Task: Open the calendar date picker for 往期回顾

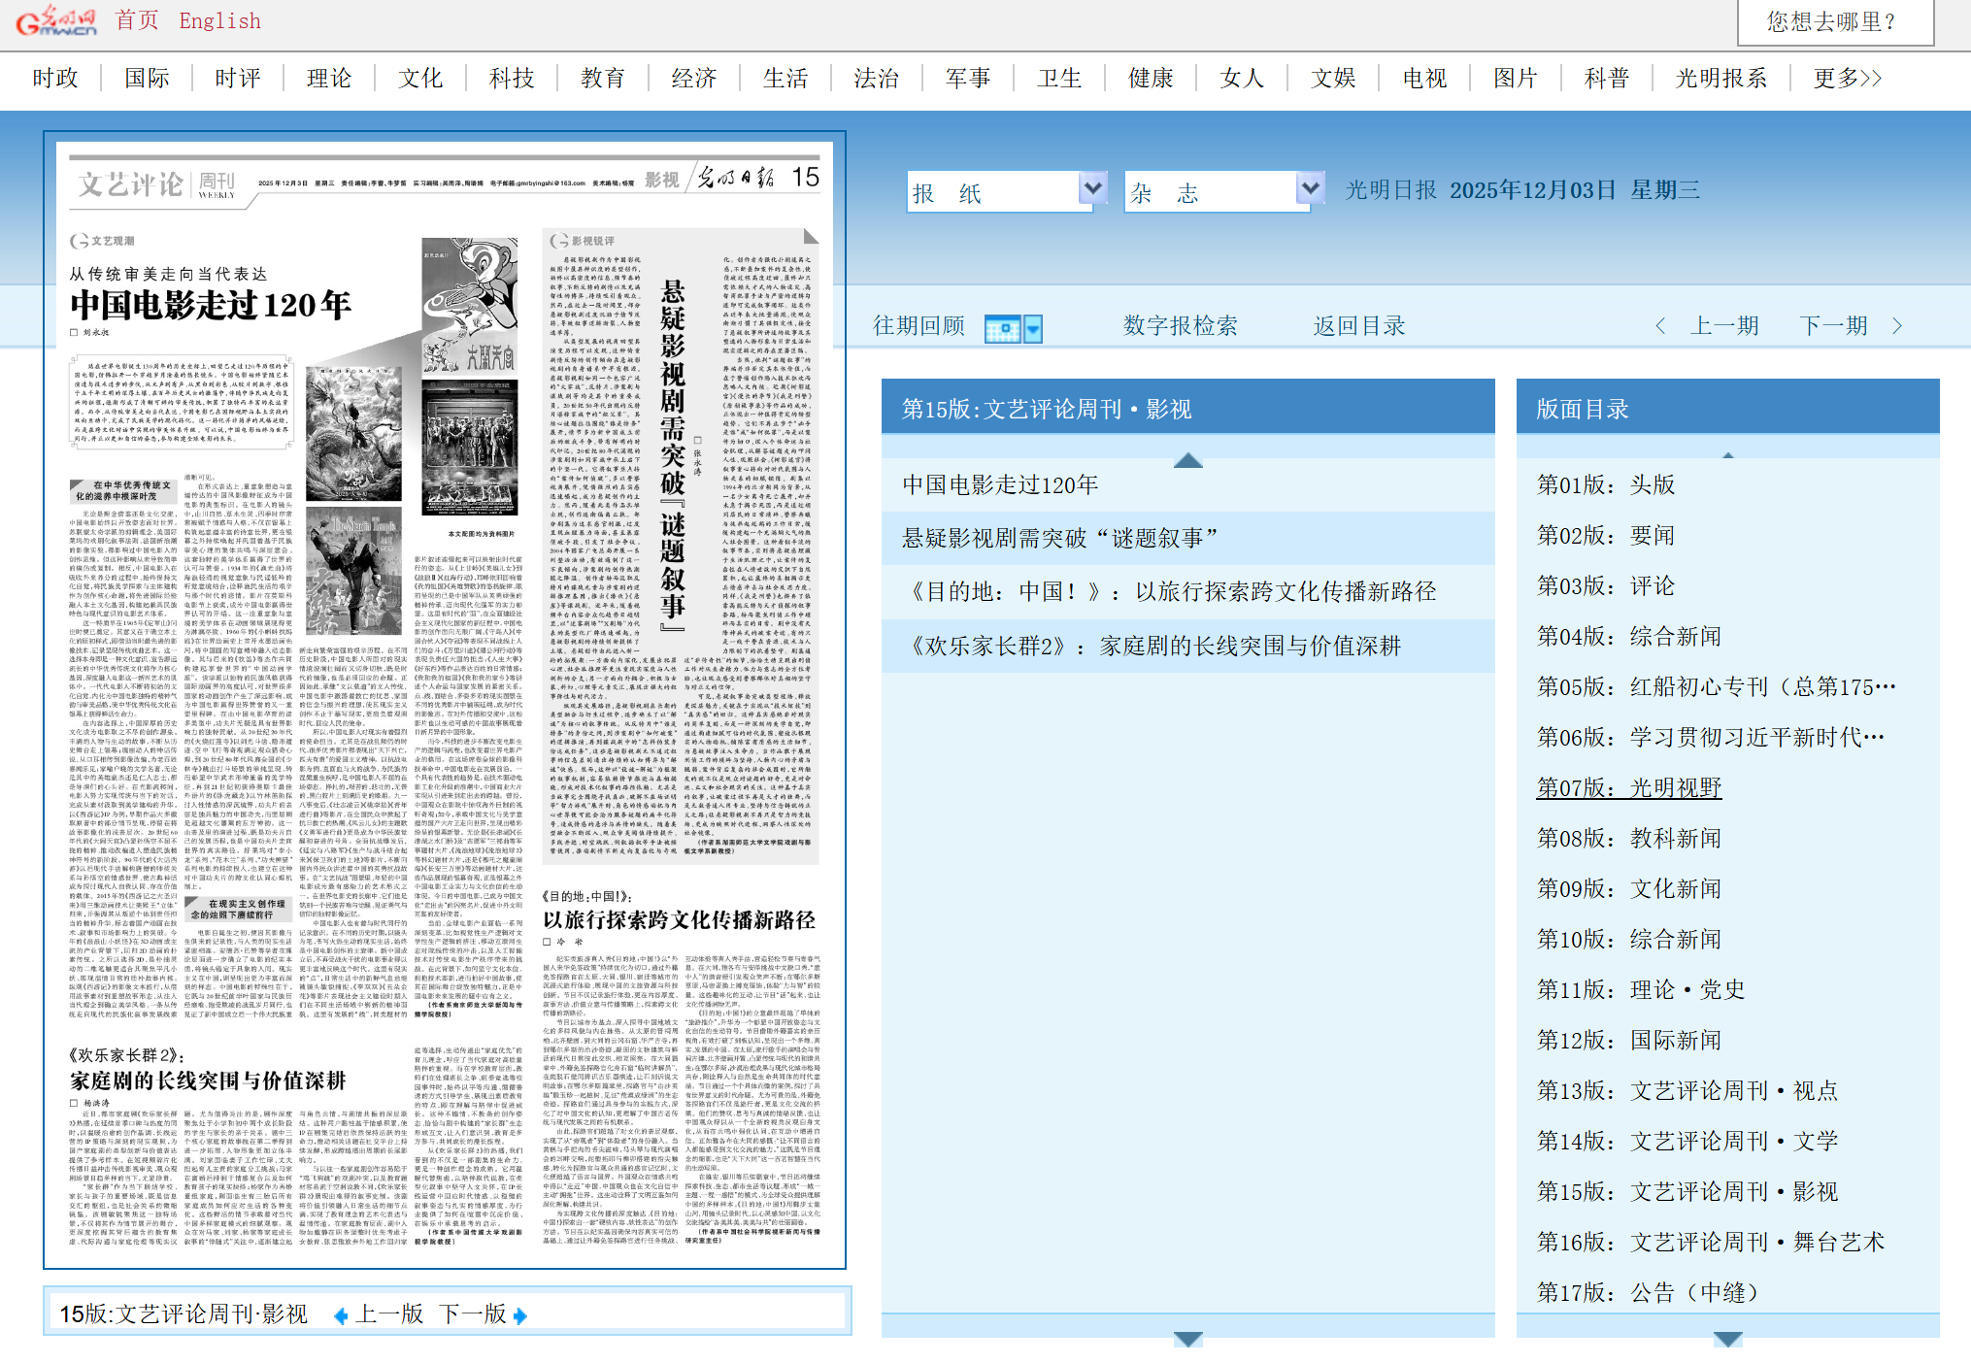Action: 1003,328
